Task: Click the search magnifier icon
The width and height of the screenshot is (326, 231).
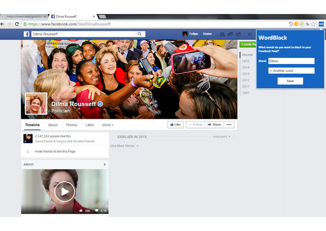Action: pos(139,34)
